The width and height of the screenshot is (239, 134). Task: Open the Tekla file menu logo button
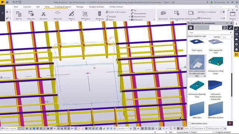point(3,2)
